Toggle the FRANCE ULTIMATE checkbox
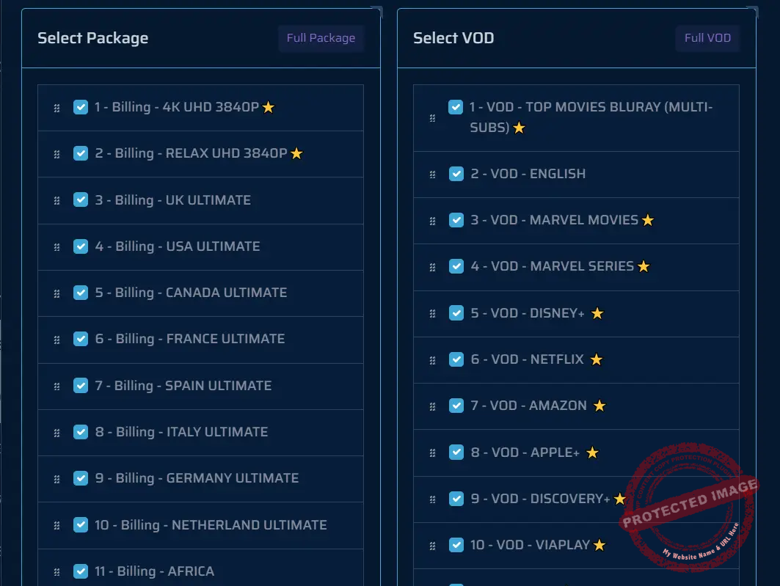 (x=81, y=339)
